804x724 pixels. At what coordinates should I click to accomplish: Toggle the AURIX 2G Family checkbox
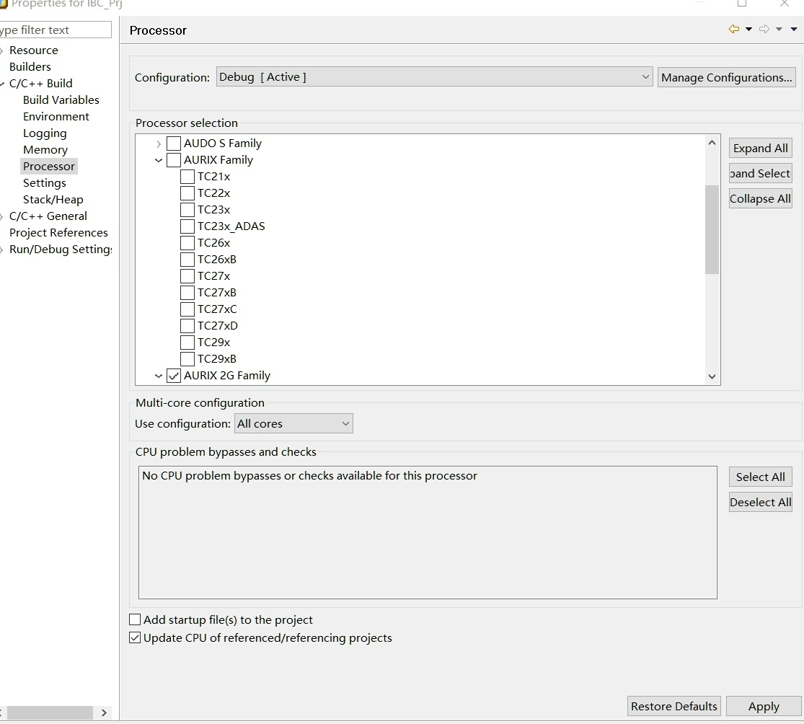174,375
